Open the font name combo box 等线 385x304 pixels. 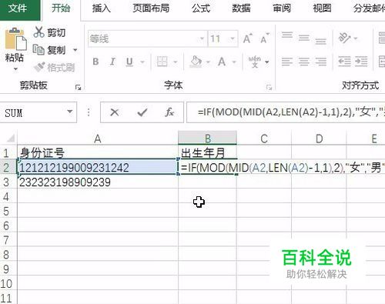147,39
